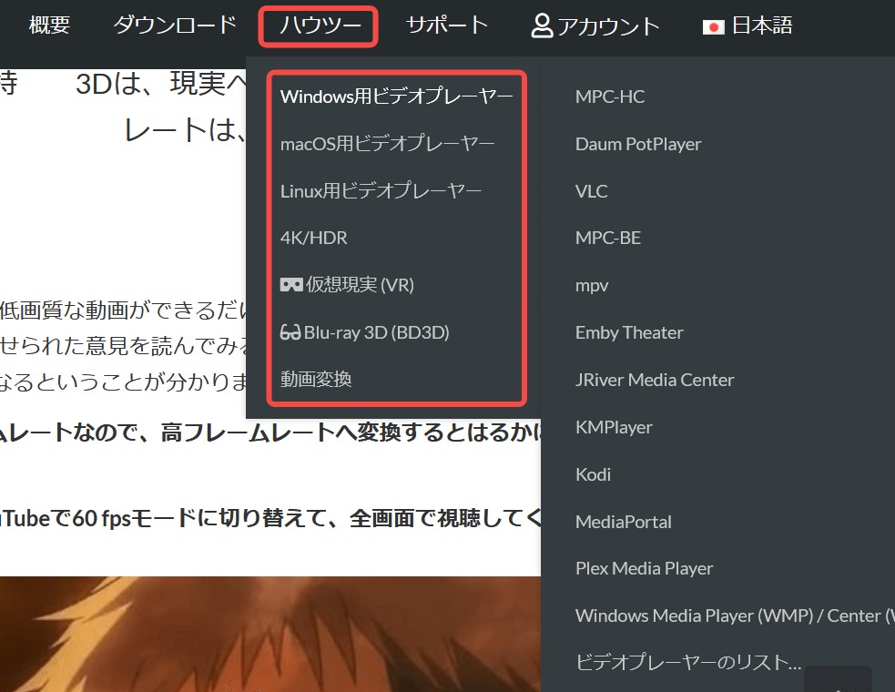Open the 概要 menu item
The width and height of the screenshot is (895, 692).
point(49,25)
